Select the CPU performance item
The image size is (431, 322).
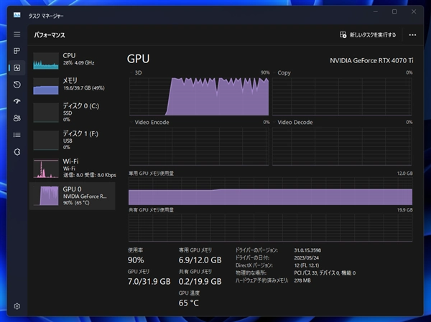(73, 60)
